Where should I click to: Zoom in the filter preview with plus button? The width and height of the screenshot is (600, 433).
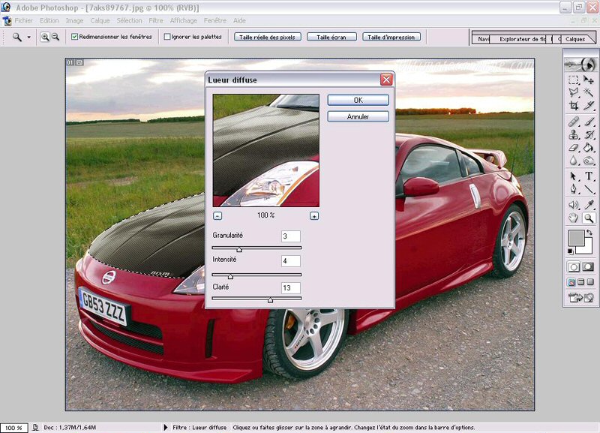(x=314, y=216)
